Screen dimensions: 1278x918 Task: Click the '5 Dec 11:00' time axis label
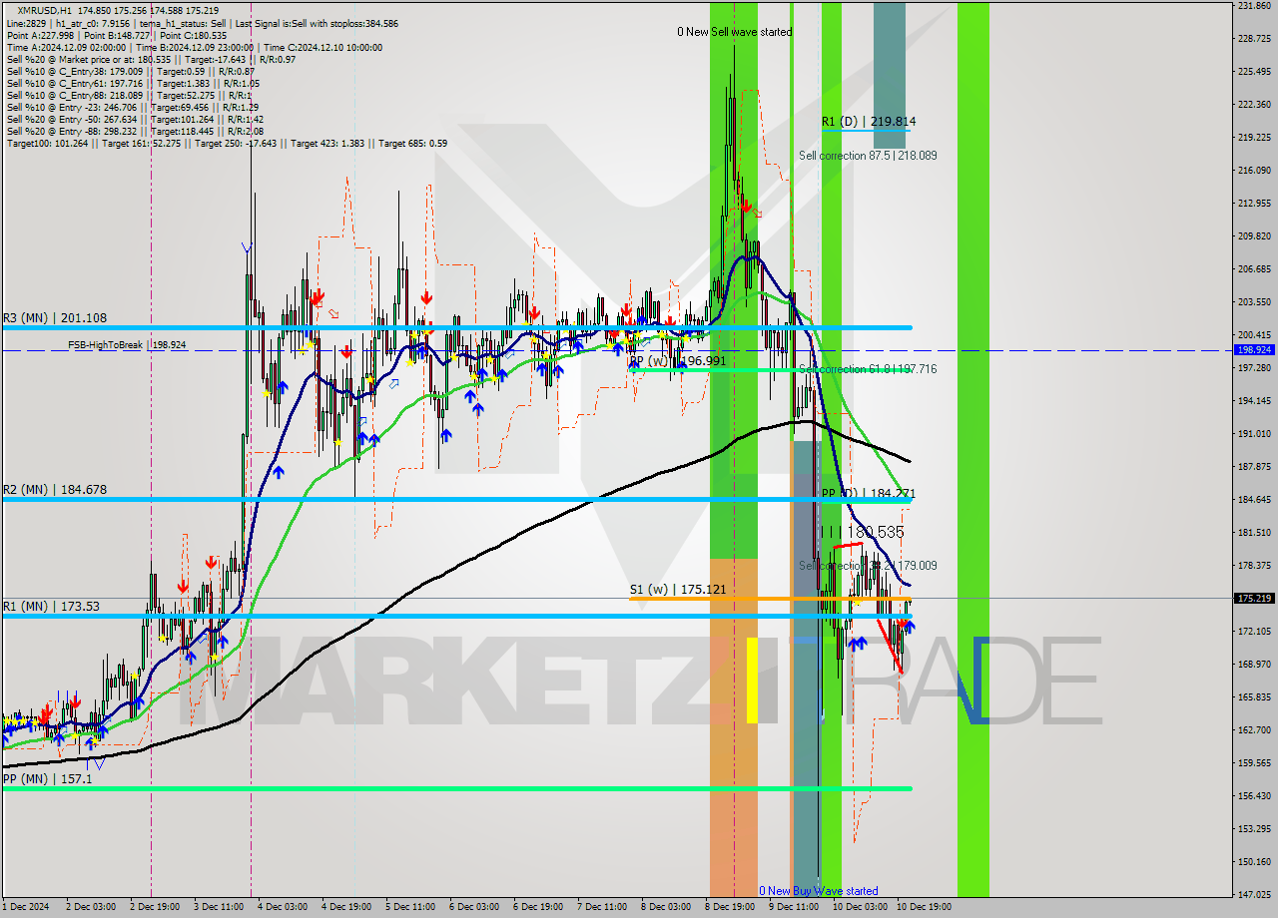409,907
